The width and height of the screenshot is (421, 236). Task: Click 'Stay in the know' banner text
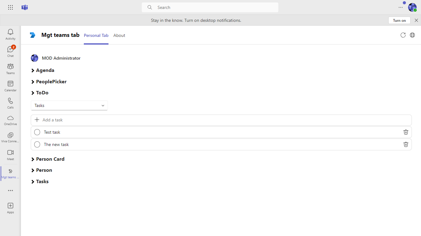pyautogui.click(x=196, y=20)
